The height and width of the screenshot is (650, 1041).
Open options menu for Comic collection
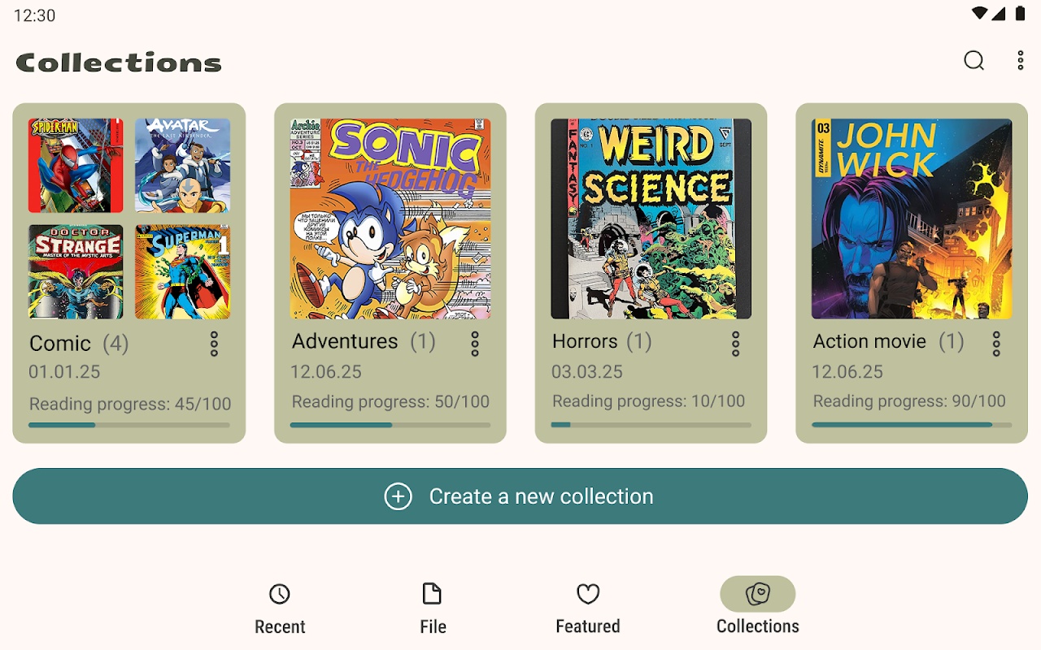click(x=214, y=344)
